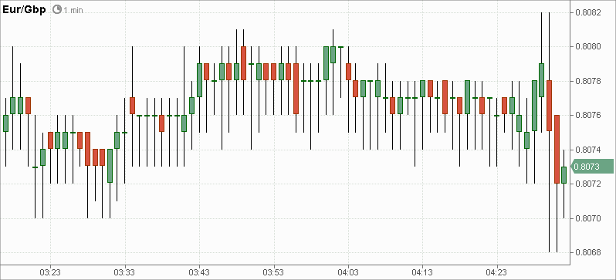Click the 03:43 time axis label
This screenshot has height=280, width=616.
pyautogui.click(x=199, y=272)
